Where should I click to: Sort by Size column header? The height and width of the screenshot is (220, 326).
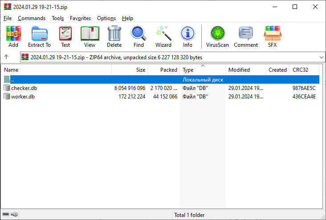coord(130,70)
